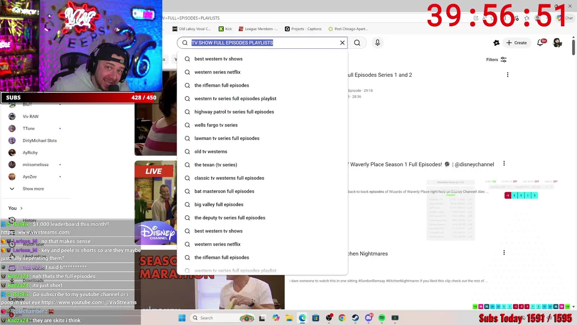Screen dimensions: 577x325
Task: Expand the You section chevron
Action: (21, 208)
